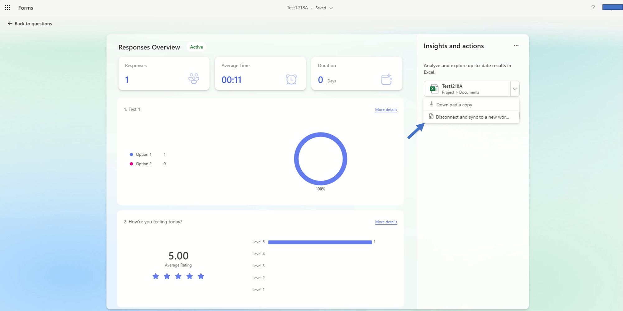Click the Test1218A form title
The height and width of the screenshot is (311, 623).
(297, 8)
